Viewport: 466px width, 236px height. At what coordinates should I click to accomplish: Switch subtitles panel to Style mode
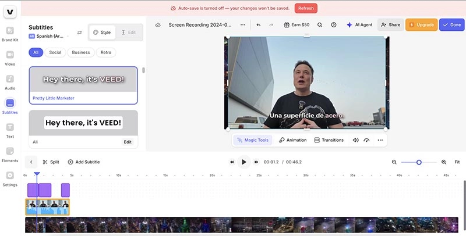(102, 33)
